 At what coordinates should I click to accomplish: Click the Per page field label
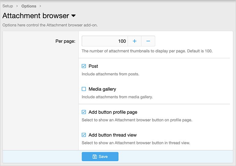[65, 41]
